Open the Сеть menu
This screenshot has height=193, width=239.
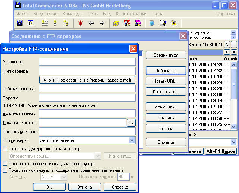click(x=92, y=14)
